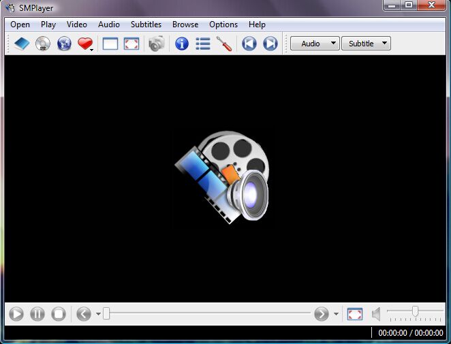Open the Subtitles menu

(x=146, y=25)
